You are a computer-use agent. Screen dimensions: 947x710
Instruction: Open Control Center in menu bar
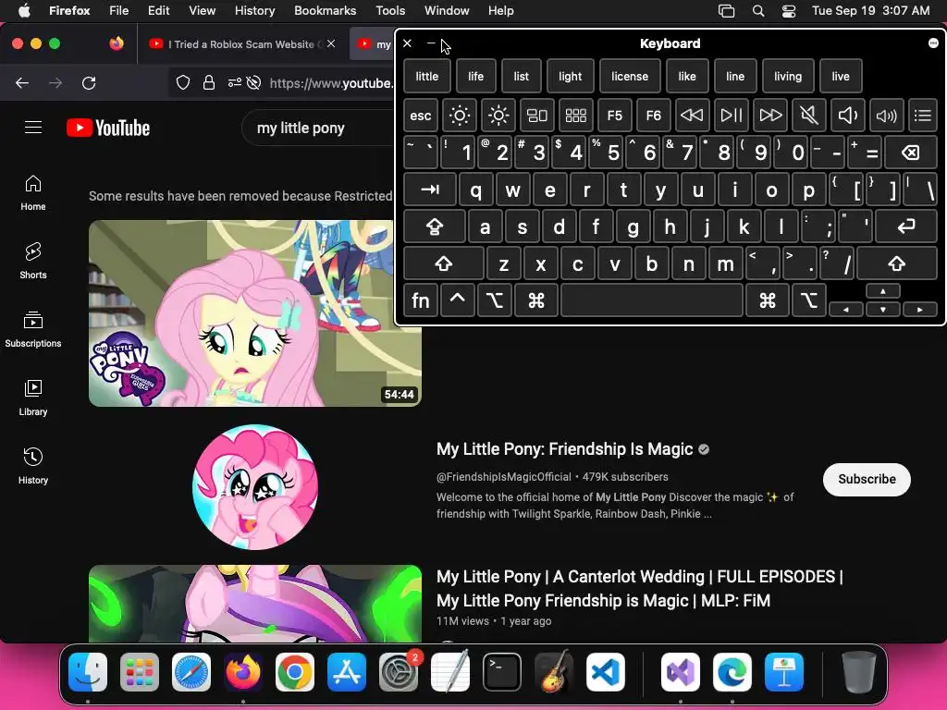point(788,10)
